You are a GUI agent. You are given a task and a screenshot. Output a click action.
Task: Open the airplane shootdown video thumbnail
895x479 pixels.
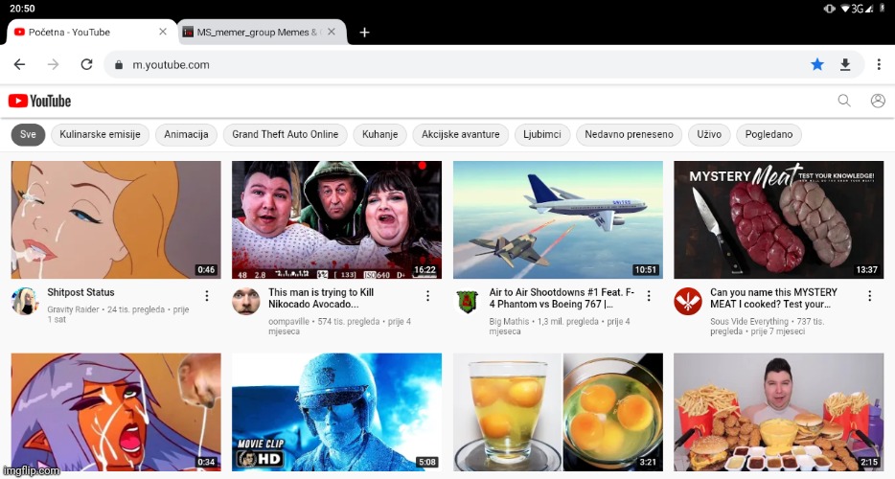pyautogui.click(x=559, y=219)
